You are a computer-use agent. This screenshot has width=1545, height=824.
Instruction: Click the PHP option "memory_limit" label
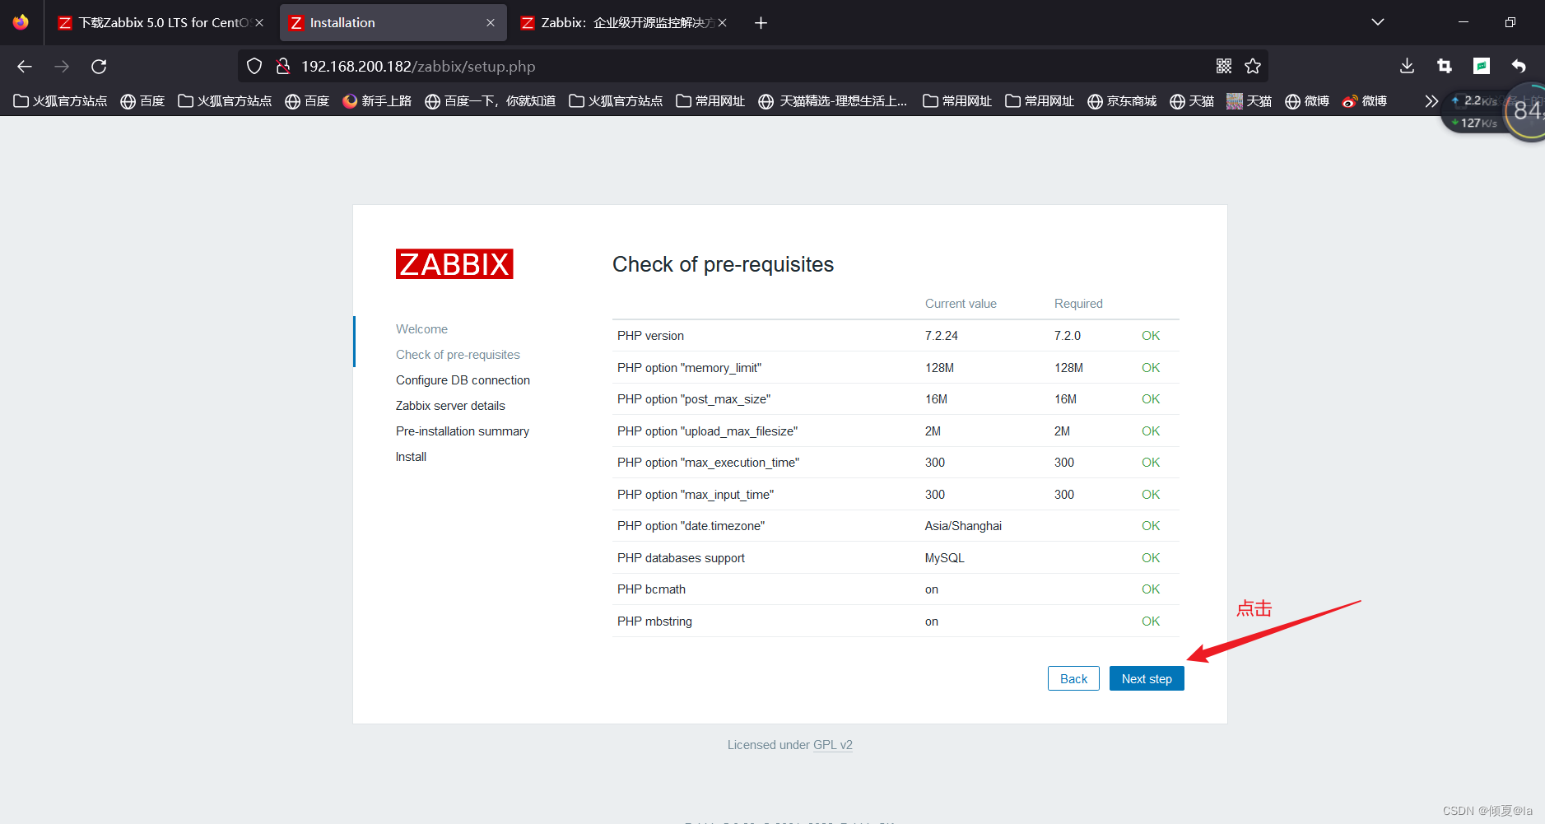(x=689, y=368)
